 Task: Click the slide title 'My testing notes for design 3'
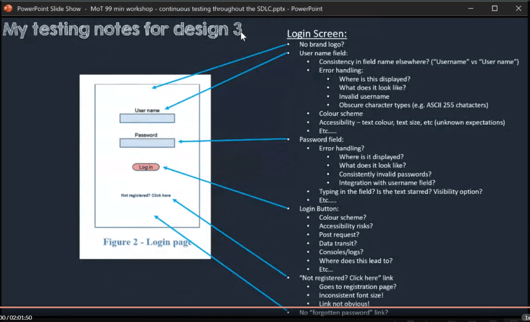[122, 29]
